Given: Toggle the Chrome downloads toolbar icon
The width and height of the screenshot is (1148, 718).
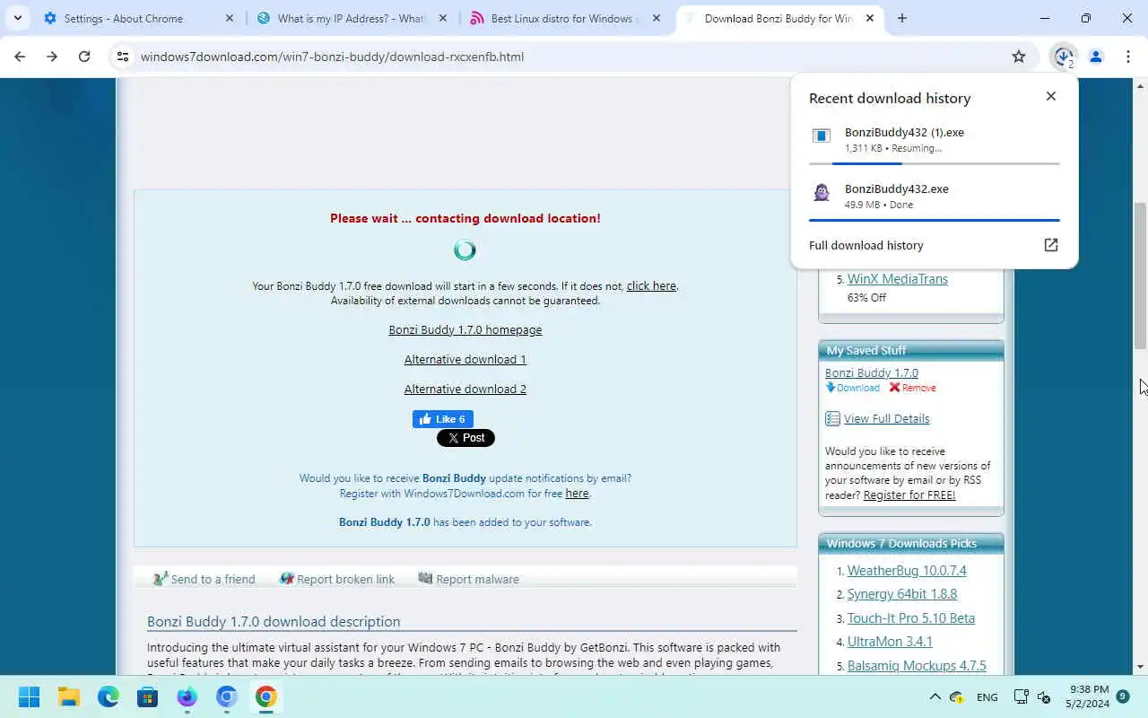Looking at the screenshot, I should pos(1064,57).
